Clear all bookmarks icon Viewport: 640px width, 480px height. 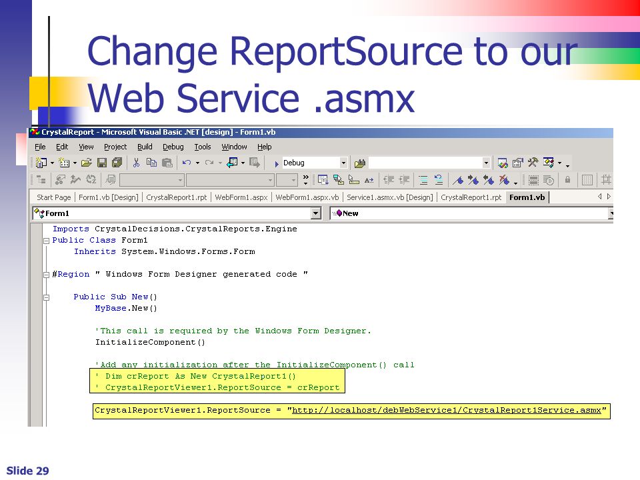tap(504, 179)
